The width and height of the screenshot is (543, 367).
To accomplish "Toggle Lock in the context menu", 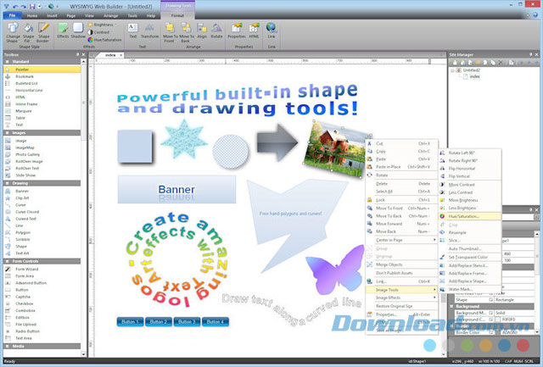I will pos(401,200).
